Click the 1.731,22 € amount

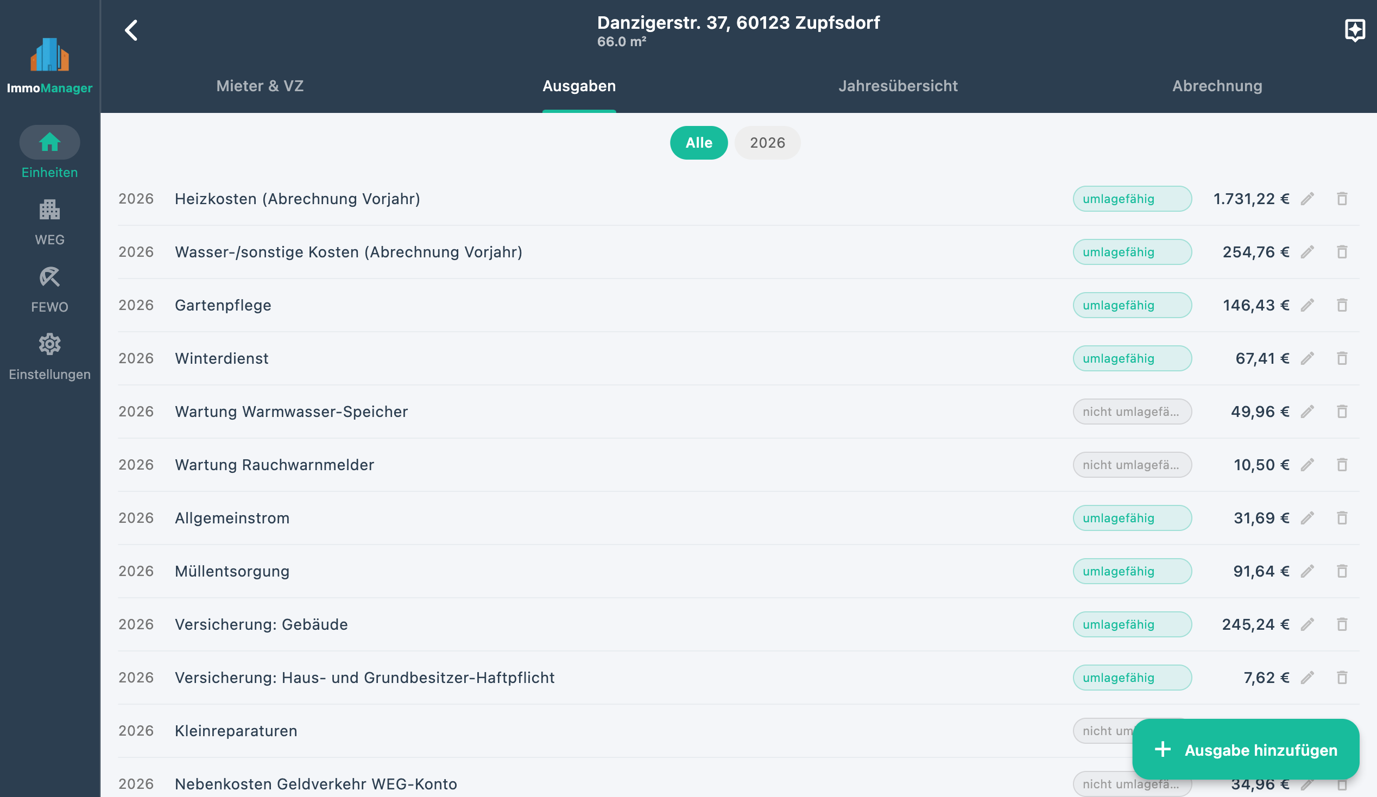(x=1252, y=199)
